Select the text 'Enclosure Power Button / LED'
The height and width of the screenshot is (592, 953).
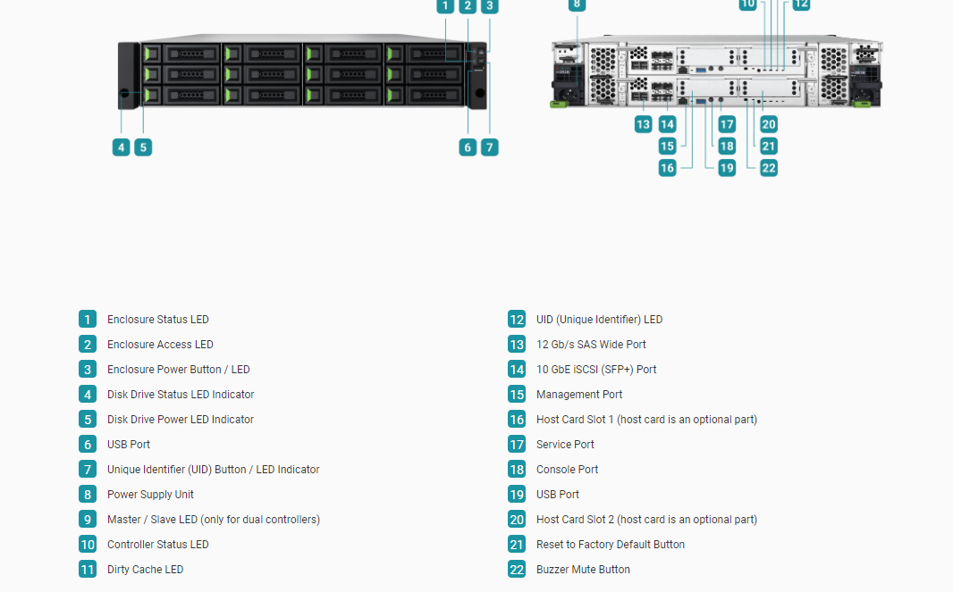178,369
